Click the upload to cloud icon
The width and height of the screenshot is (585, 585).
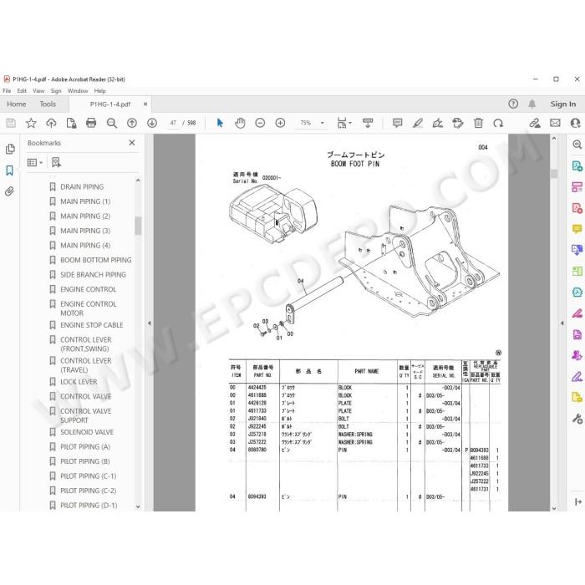51,123
